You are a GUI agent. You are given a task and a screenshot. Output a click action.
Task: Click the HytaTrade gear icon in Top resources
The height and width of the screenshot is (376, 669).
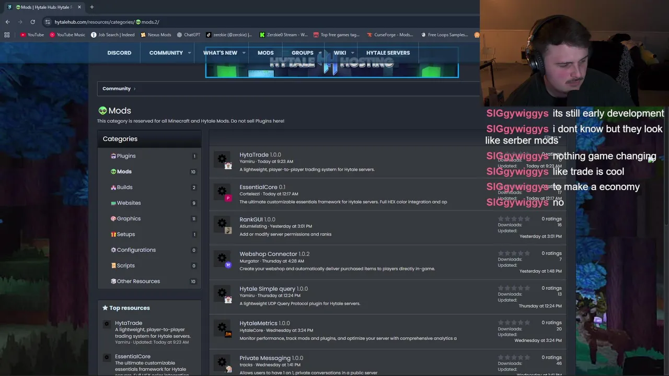click(107, 324)
